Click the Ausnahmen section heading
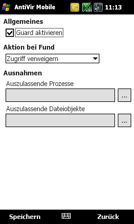Screen dimensions: 134x224 tap(23, 73)
